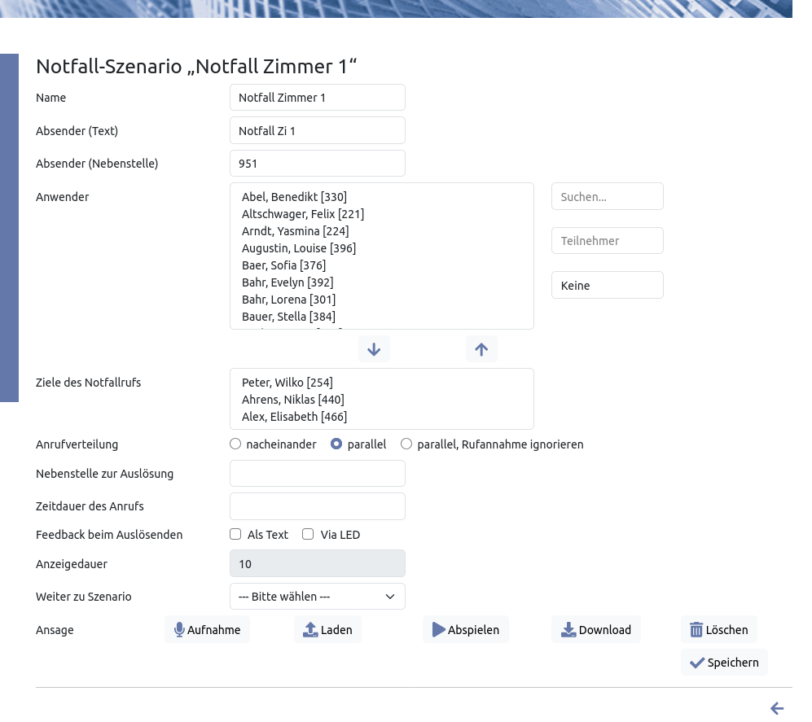
Task: Upload an announcement with the Laden button
Action: tap(327, 630)
